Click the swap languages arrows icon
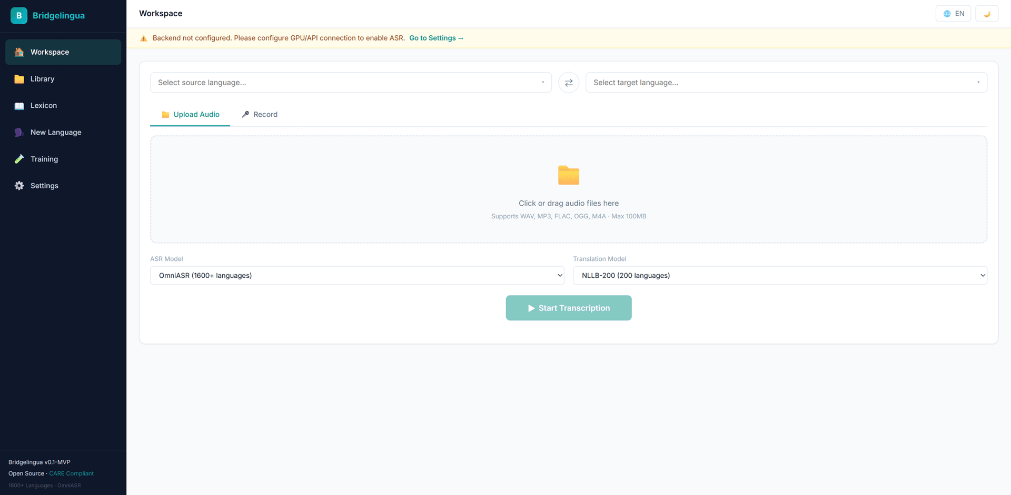Screen dimensions: 1011x495 pyautogui.click(x=569, y=83)
